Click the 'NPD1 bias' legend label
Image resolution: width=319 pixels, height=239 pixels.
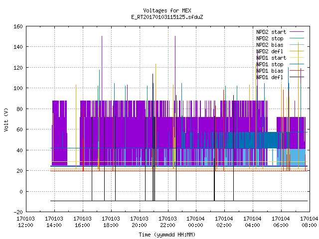pyautogui.click(x=270, y=71)
